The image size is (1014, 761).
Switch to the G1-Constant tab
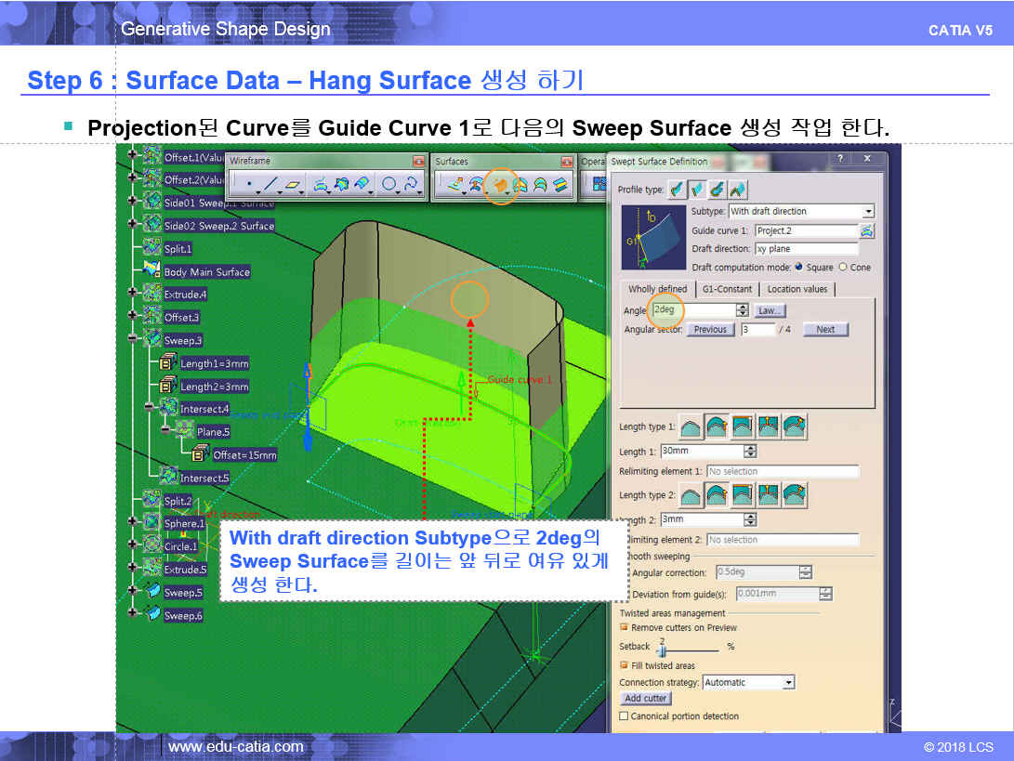(726, 289)
